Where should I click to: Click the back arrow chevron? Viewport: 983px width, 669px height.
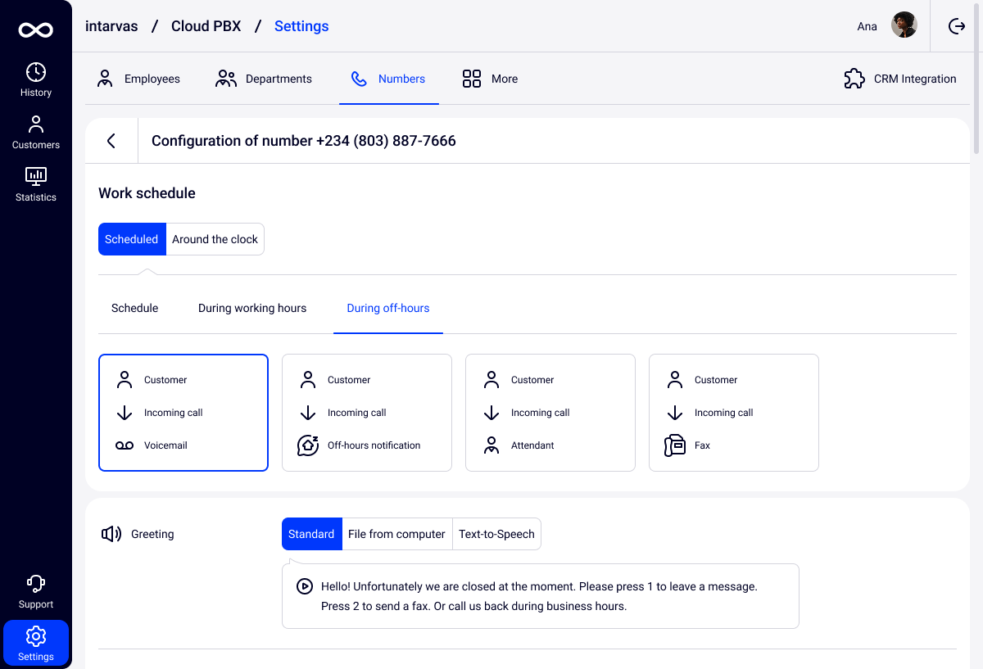(x=111, y=141)
